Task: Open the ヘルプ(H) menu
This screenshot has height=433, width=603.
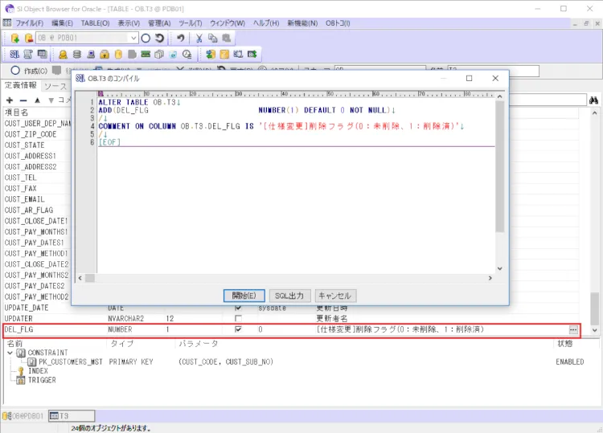Action: pyautogui.click(x=266, y=23)
